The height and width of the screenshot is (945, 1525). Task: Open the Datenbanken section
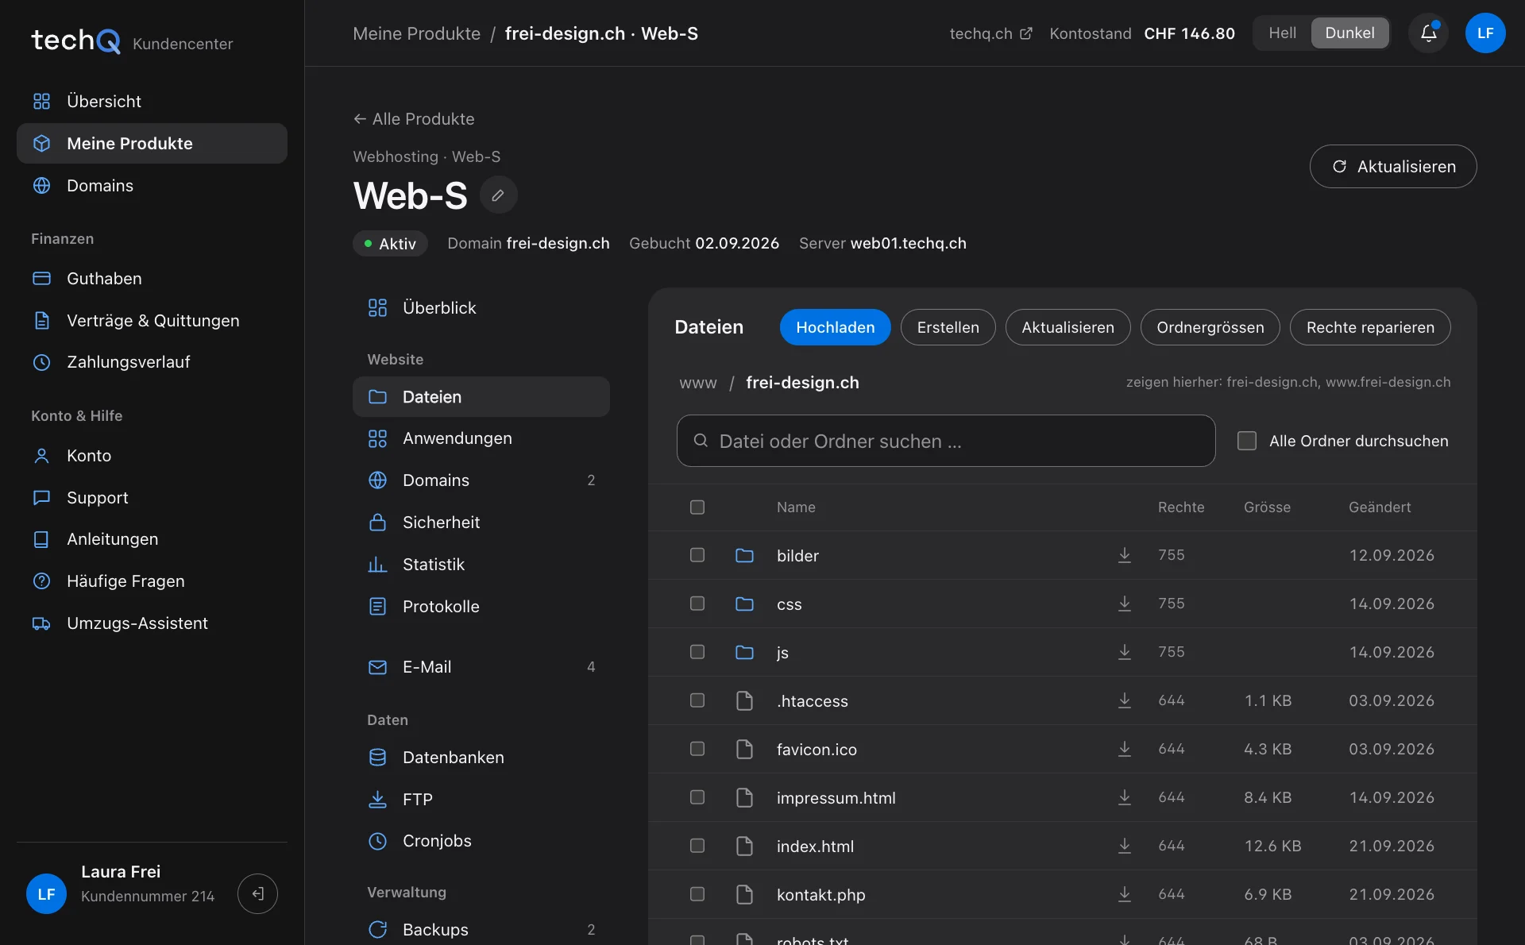(x=481, y=758)
